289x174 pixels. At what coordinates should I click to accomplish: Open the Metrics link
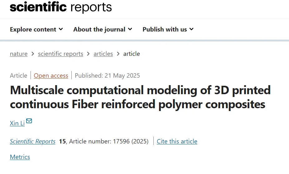tap(20, 157)
